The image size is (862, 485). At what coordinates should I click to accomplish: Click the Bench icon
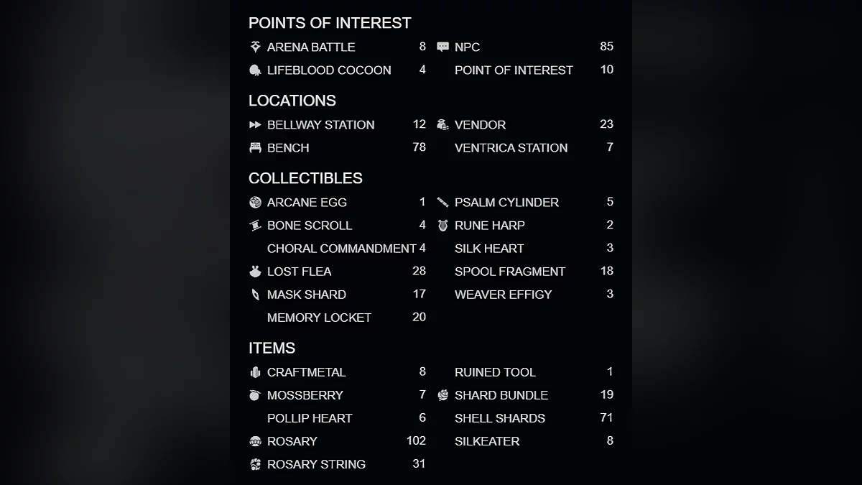pyautogui.click(x=255, y=147)
